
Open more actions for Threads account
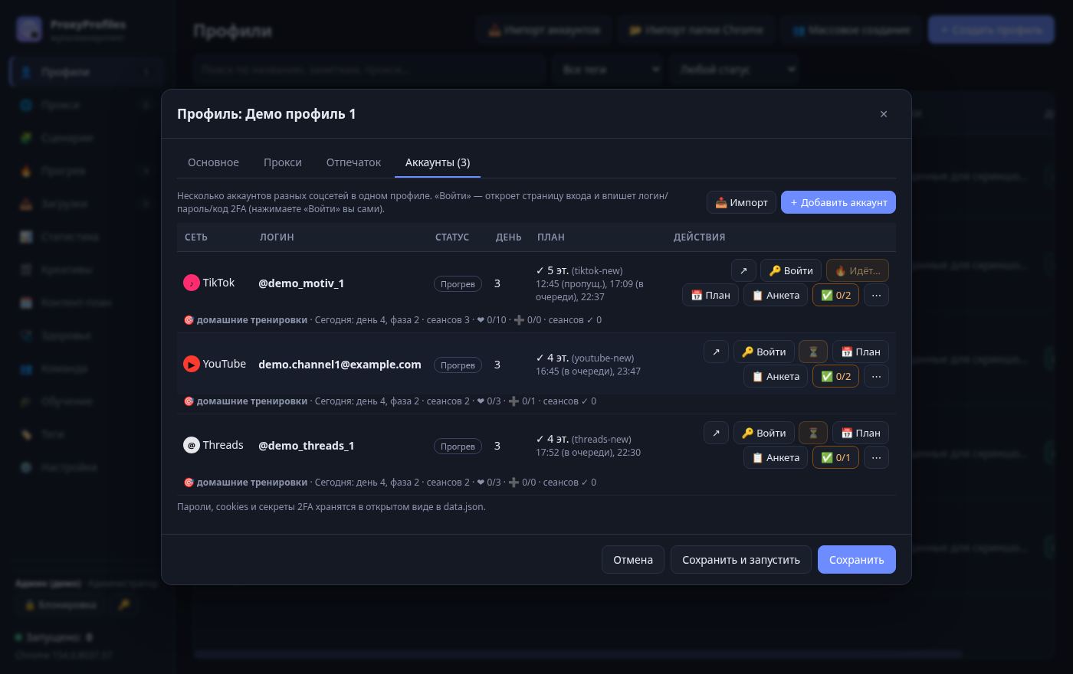click(x=876, y=457)
